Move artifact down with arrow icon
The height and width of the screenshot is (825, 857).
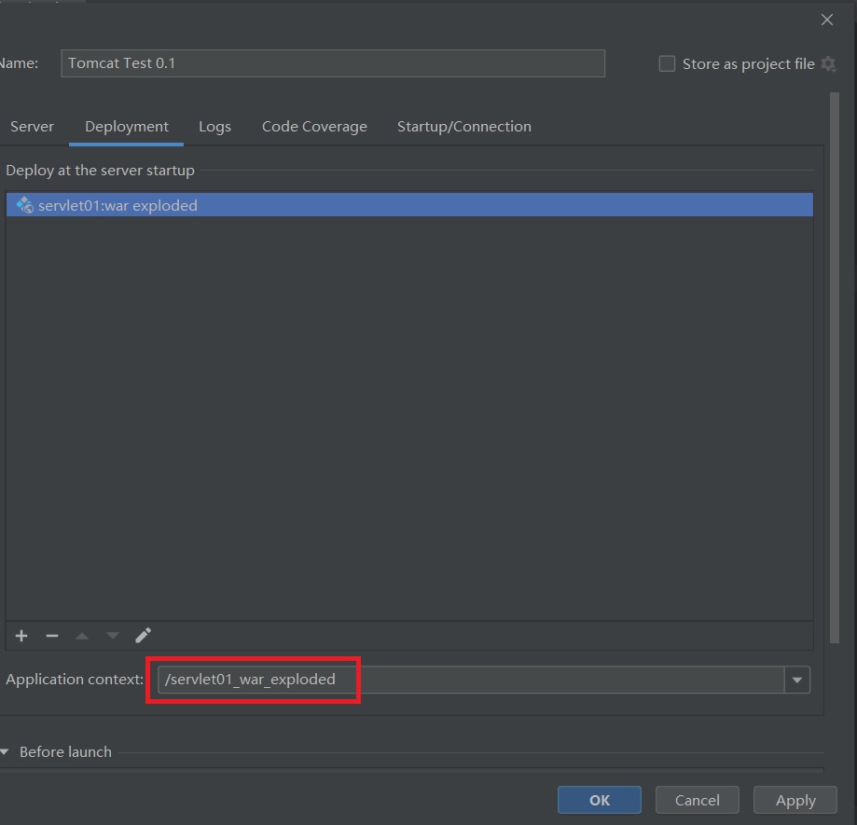click(x=113, y=636)
